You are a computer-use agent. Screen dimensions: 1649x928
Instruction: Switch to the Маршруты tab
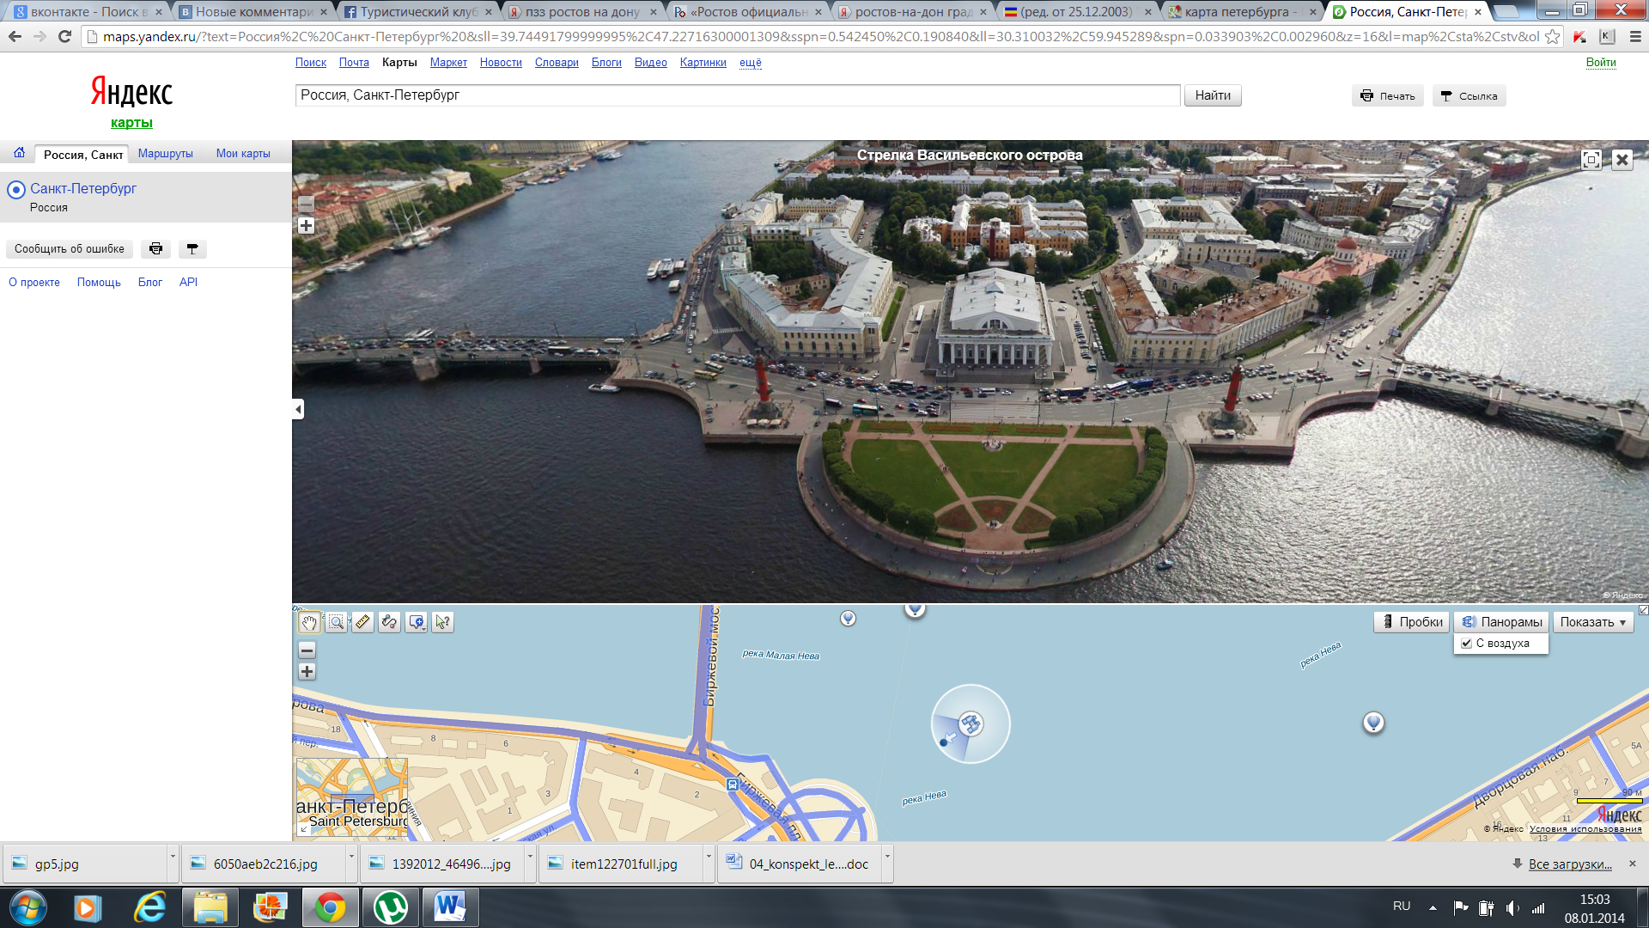click(x=166, y=154)
